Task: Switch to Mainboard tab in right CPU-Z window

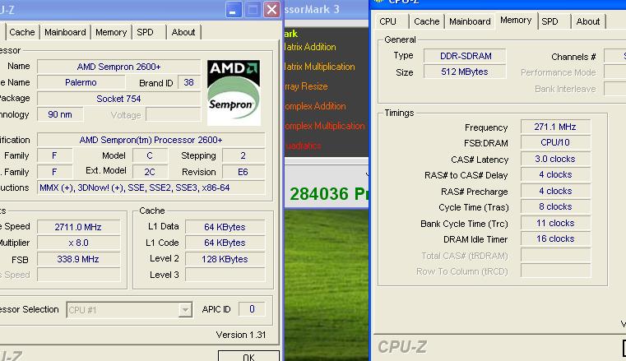Action: 470,21
